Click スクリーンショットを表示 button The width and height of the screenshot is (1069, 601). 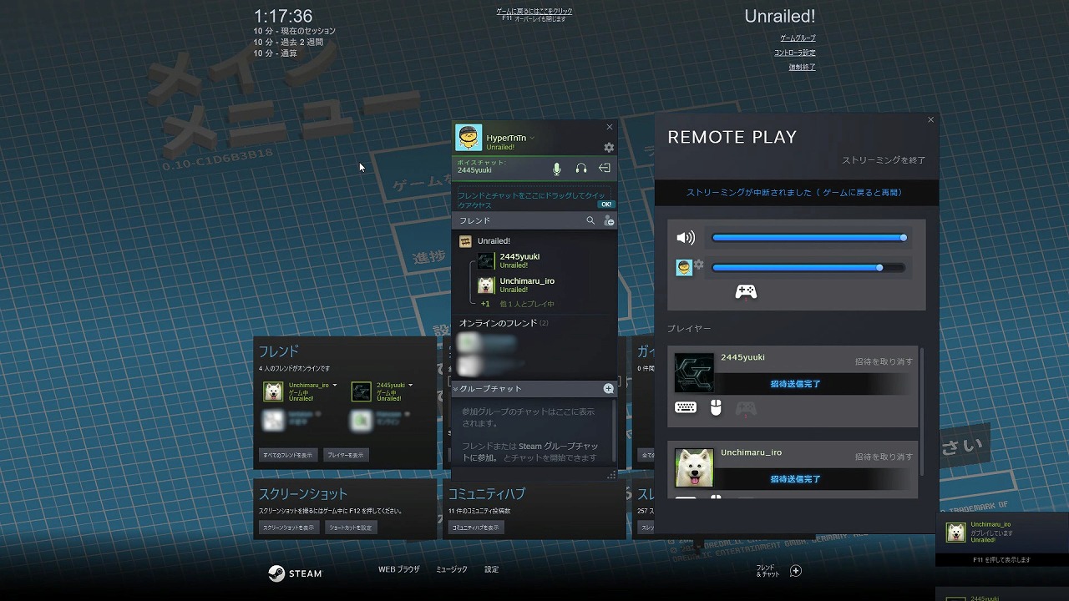click(289, 528)
